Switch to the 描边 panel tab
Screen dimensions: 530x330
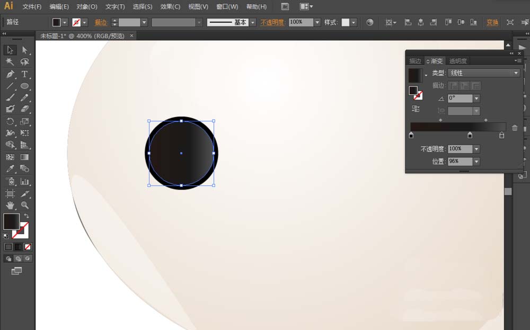415,61
